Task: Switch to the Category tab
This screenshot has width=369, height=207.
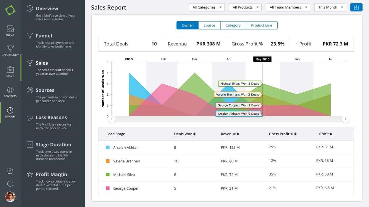Action: pyautogui.click(x=233, y=25)
